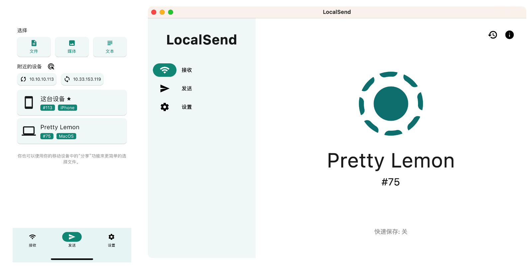This screenshot has height=270, width=531.
Task: Open 发送 in the desktop sidebar
Action: click(165, 89)
